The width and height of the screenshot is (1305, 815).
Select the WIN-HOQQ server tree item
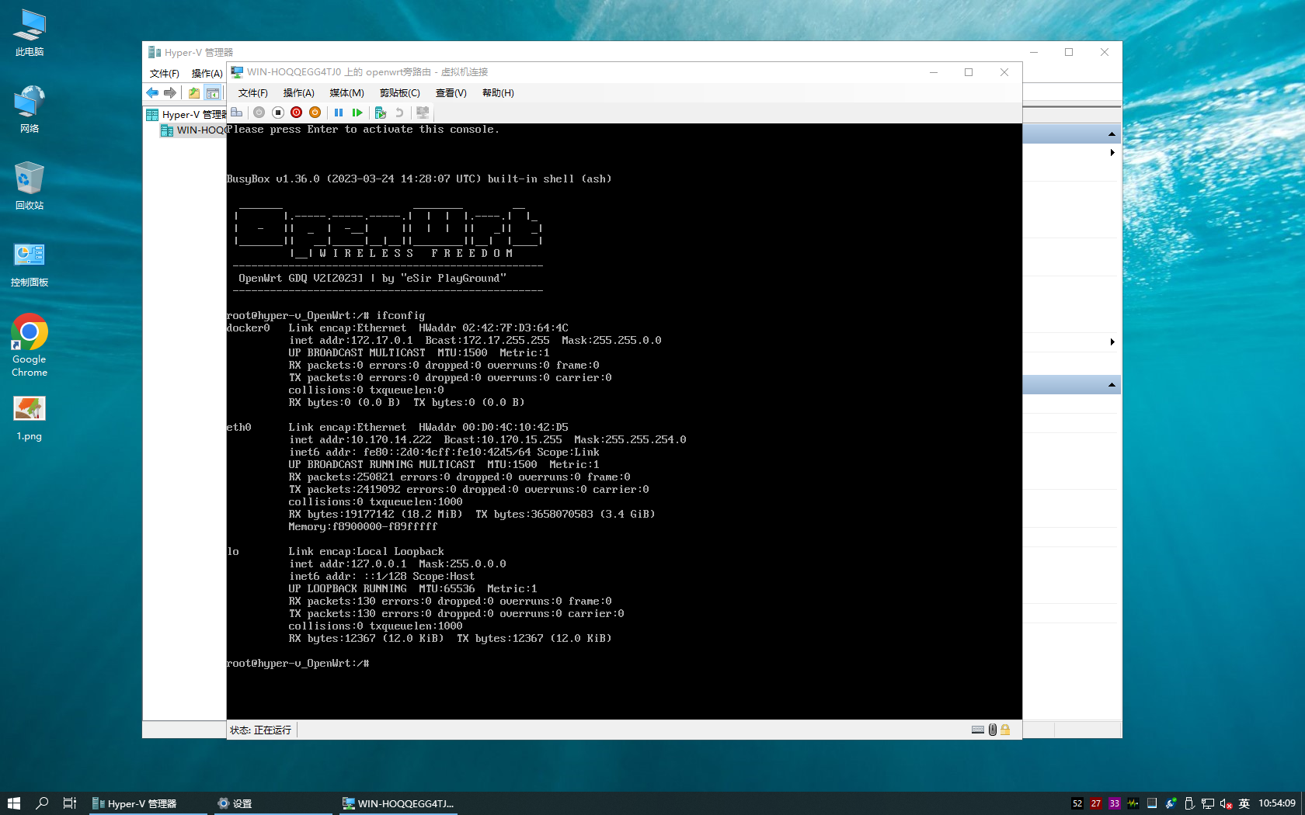[x=199, y=130]
